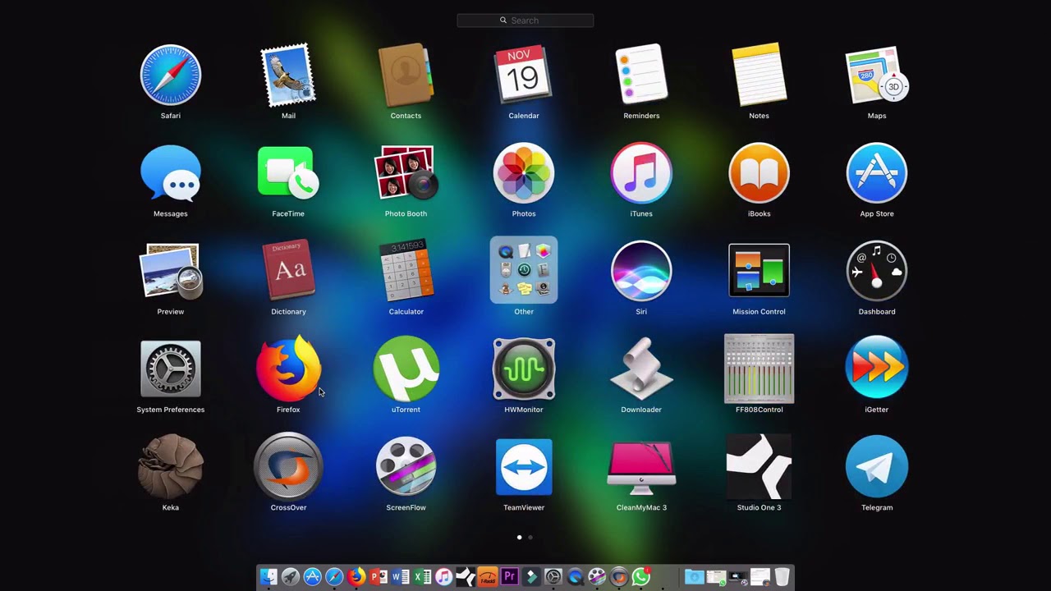Launch the Reminders app
1051x591 pixels.
click(641, 76)
